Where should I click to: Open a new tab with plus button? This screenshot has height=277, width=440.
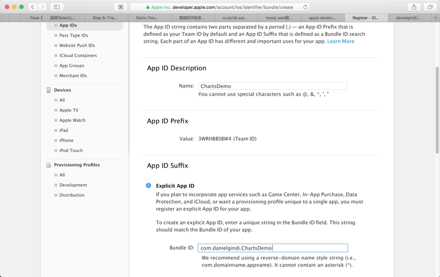pyautogui.click(x=435, y=18)
